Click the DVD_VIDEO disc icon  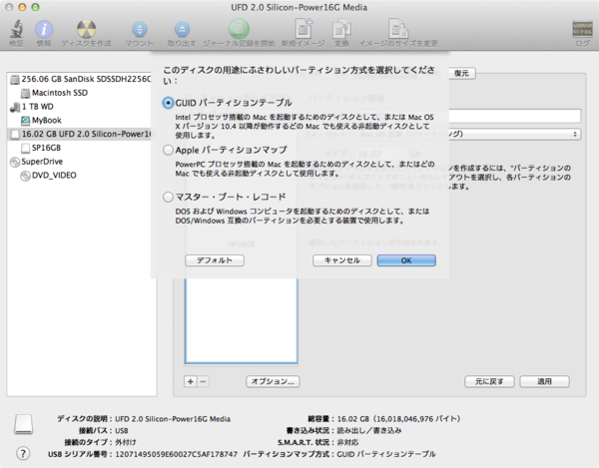tap(25, 176)
